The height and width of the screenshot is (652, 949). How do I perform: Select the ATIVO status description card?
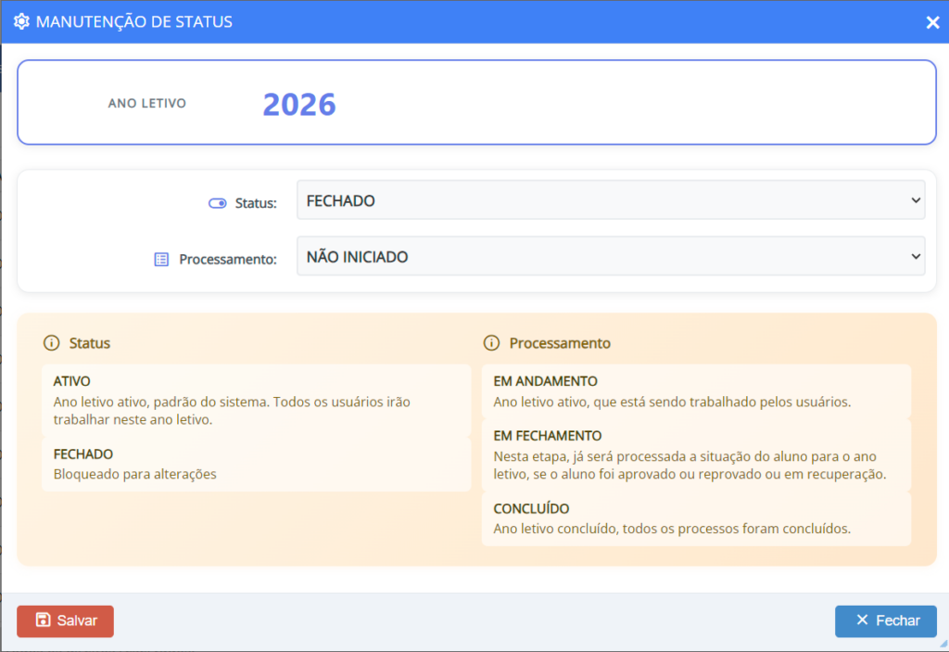(256, 401)
